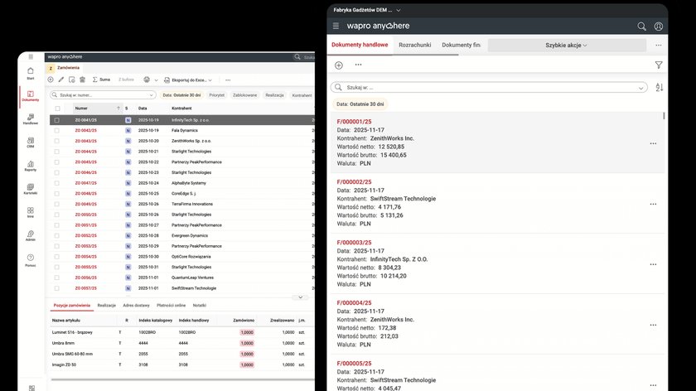
Task: Open the CRM module in the sidebar
Action: pyautogui.click(x=30, y=142)
